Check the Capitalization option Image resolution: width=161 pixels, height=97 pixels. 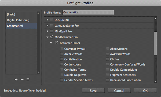tap(62, 59)
